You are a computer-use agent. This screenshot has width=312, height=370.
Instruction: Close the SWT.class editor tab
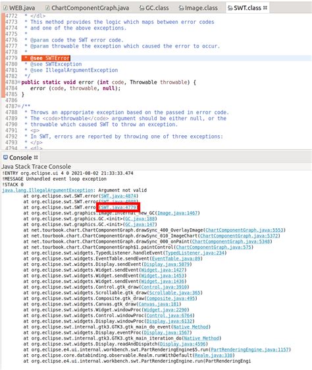coord(265,8)
